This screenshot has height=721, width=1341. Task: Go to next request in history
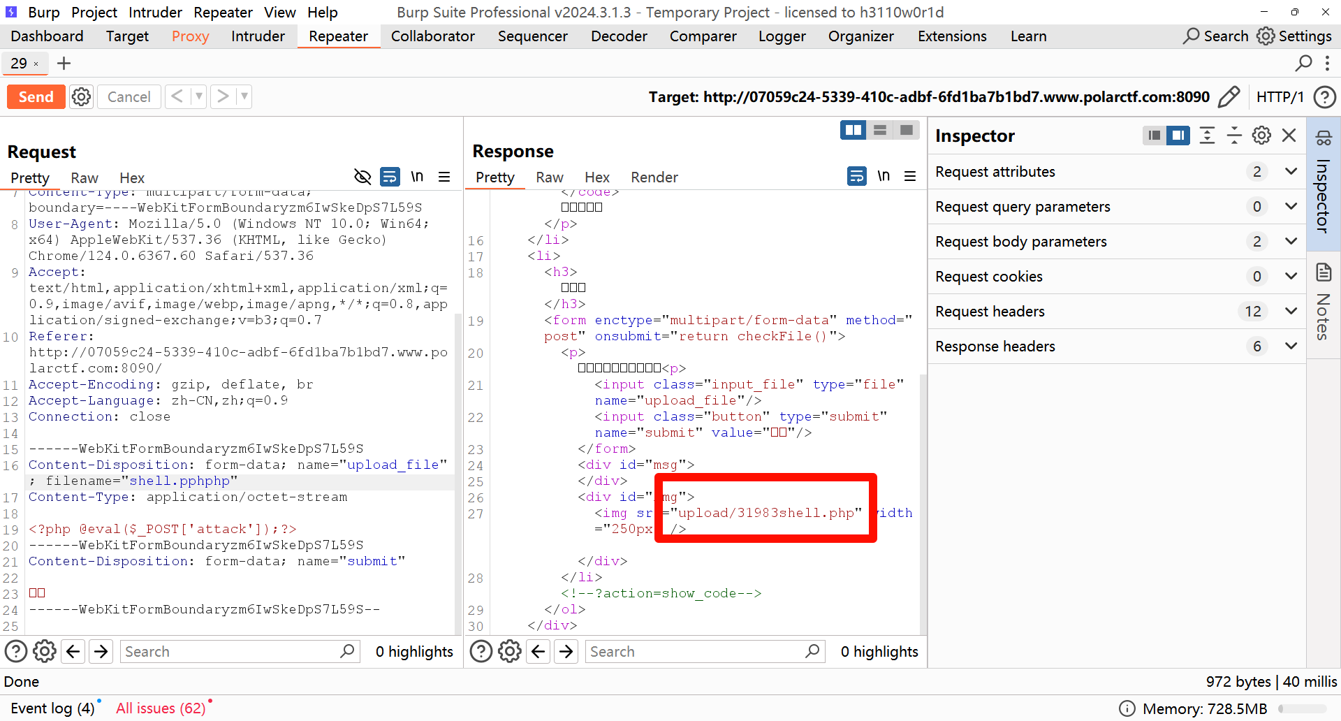222,96
